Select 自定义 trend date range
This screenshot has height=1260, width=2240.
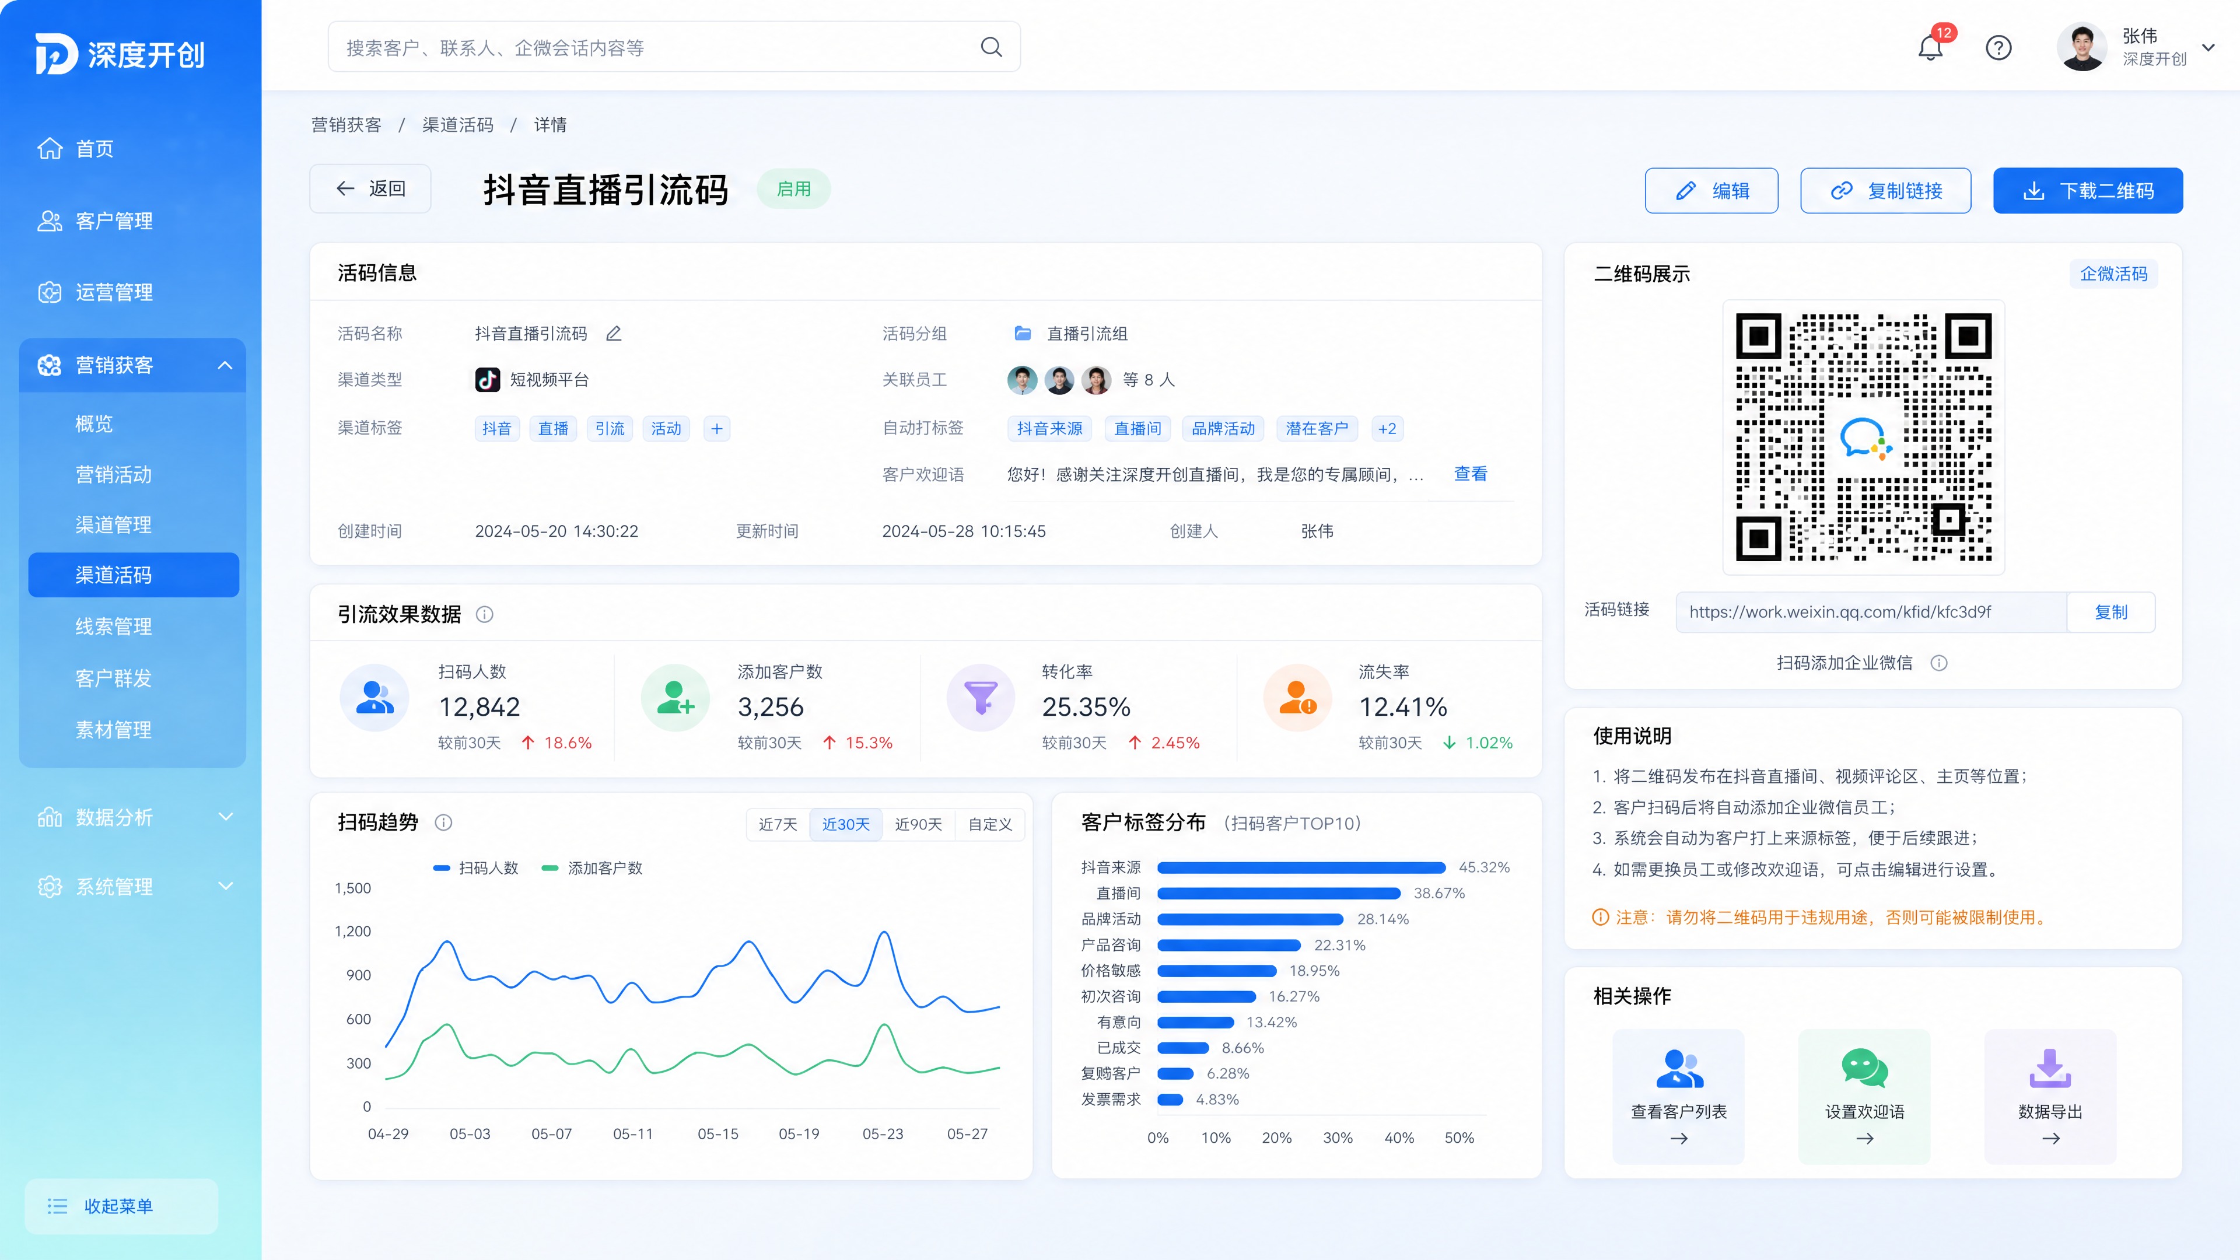989,824
